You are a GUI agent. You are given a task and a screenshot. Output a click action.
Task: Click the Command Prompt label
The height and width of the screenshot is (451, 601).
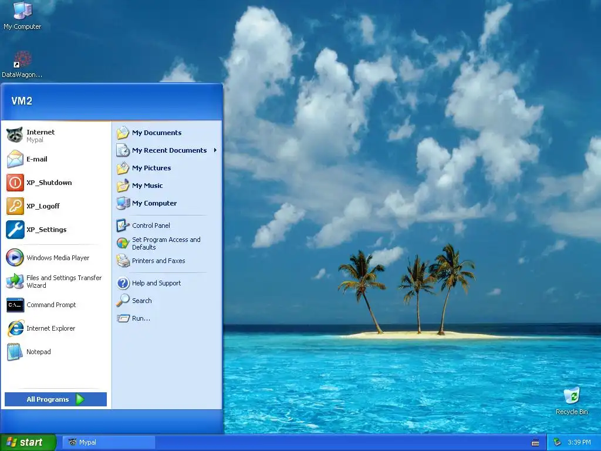coord(51,305)
